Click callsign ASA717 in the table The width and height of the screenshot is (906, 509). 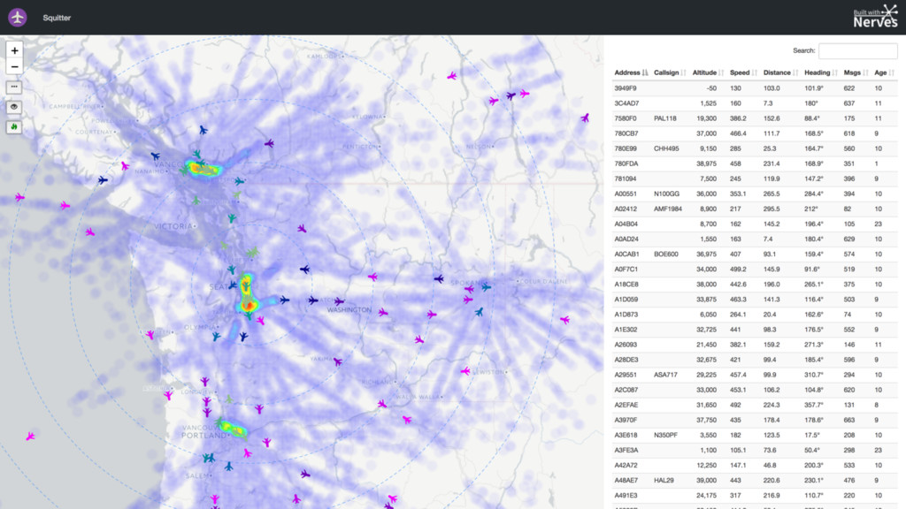click(665, 375)
